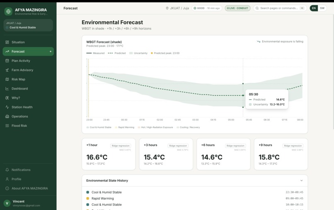Open the Situation menu item
This screenshot has width=334, height=210.
click(x=28, y=42)
